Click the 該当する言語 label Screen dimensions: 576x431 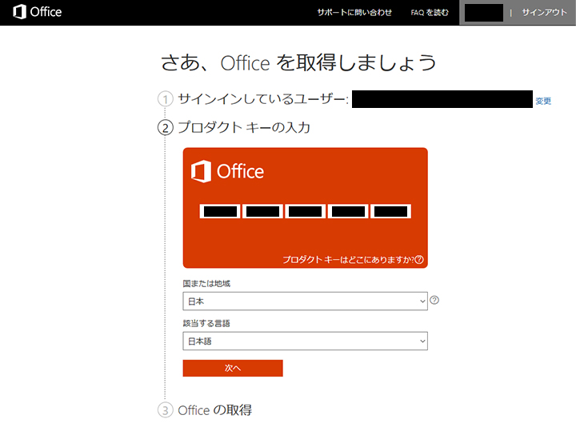(x=206, y=323)
